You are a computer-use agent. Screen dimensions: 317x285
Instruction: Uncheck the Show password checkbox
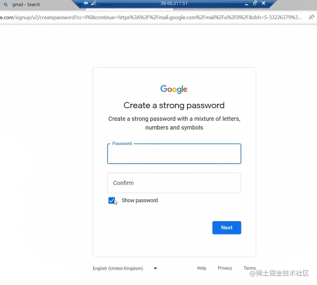pos(112,201)
